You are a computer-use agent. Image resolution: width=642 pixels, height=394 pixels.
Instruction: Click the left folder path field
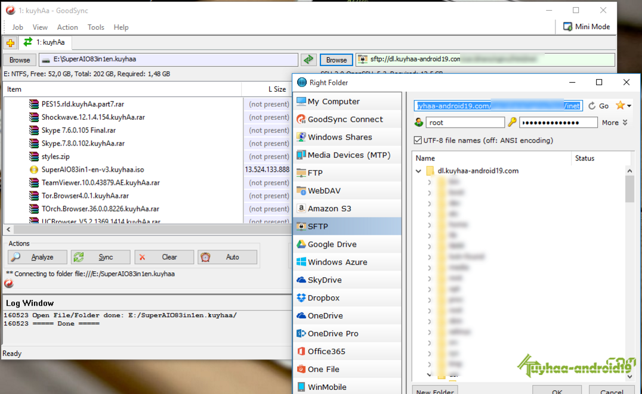168,60
